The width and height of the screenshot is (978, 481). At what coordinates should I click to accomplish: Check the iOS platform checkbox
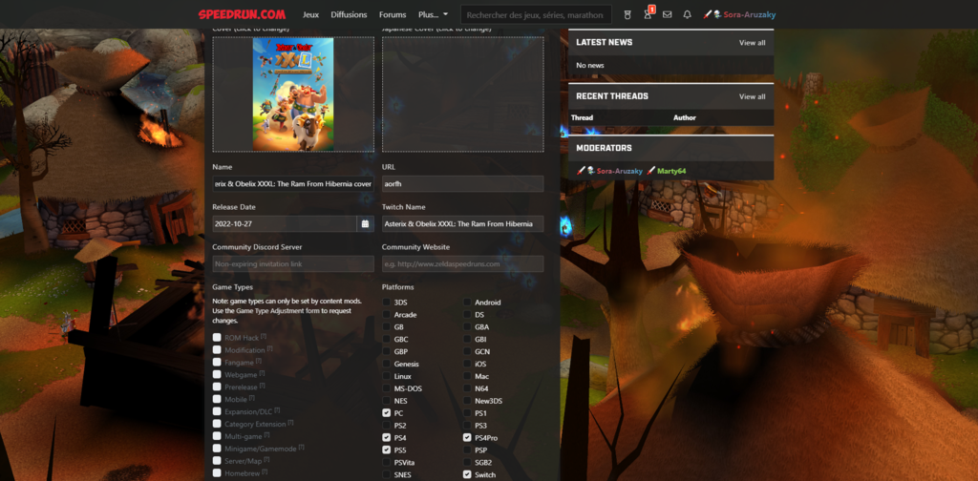pos(467,364)
